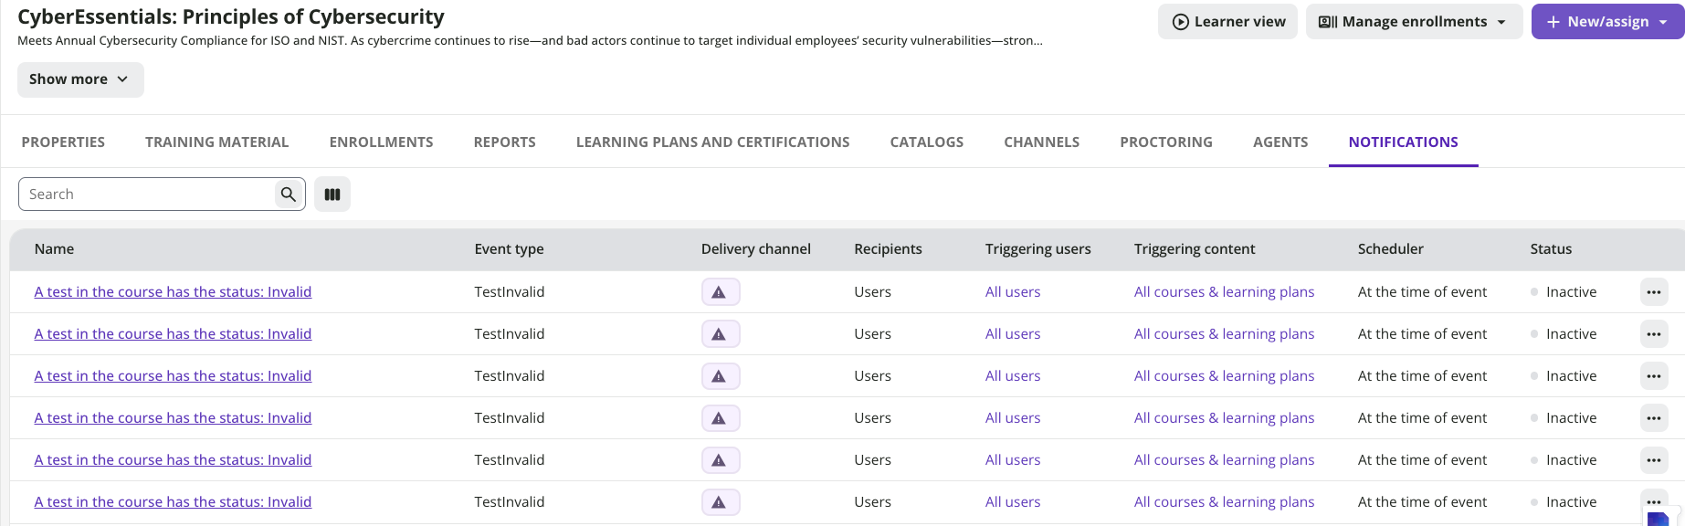Image resolution: width=1685 pixels, height=526 pixels.
Task: Click the Notifications tab
Action: [x=1404, y=142]
